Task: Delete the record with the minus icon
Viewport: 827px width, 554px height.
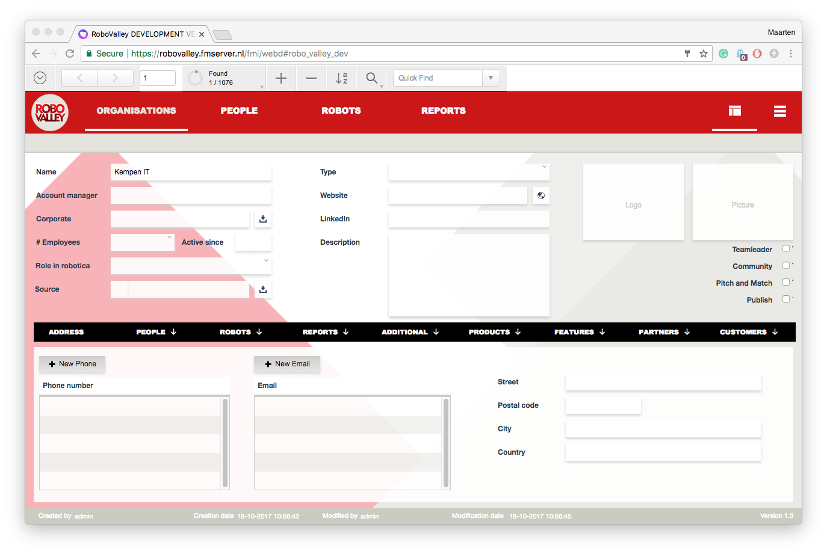Action: click(311, 78)
